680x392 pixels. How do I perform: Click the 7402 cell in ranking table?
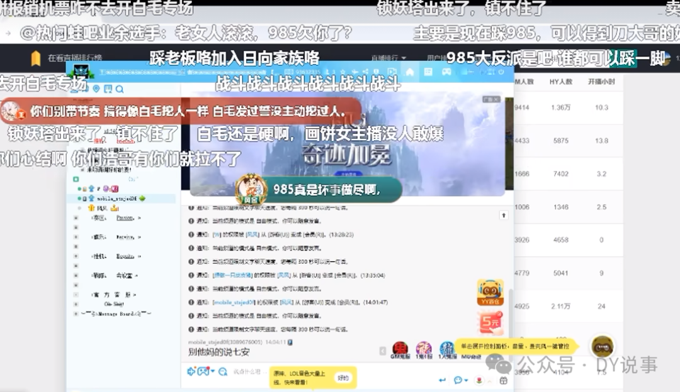(x=561, y=174)
